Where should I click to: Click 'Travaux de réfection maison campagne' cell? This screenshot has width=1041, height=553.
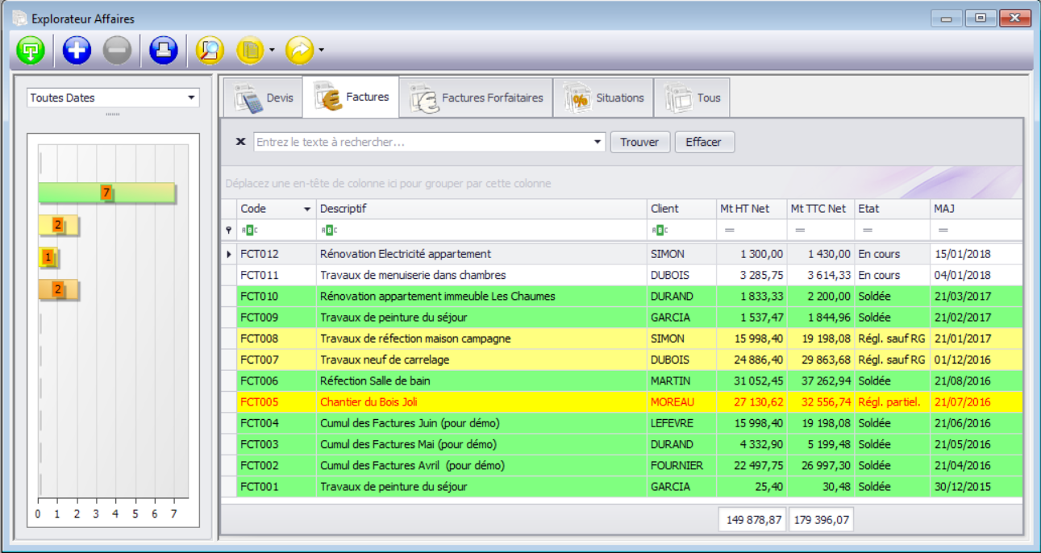(481, 339)
